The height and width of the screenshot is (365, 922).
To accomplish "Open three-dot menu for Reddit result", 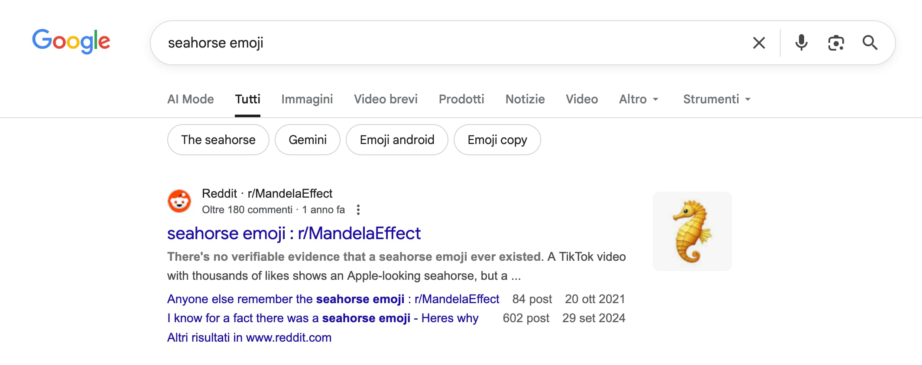I will (358, 210).
